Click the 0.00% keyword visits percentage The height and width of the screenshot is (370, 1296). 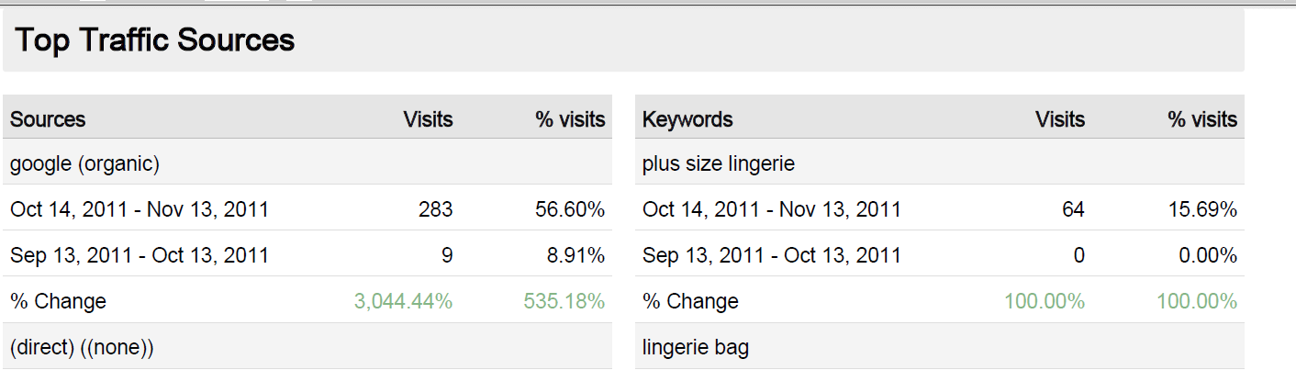(x=1209, y=255)
